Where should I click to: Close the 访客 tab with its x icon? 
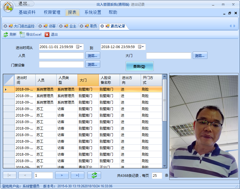pyautogui.click(x=40, y=26)
